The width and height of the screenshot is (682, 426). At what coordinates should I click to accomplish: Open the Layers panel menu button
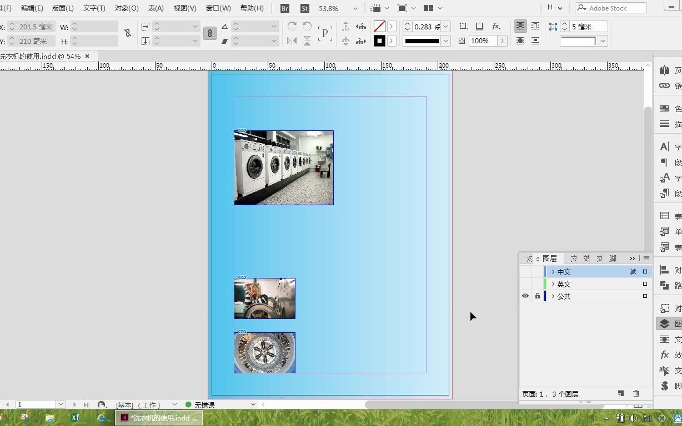point(646,258)
